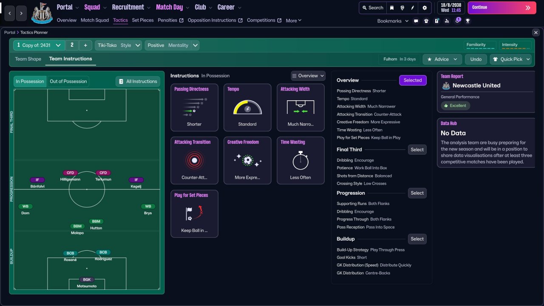Open the More submenu dropdown
Screen dimensions: 544x306
[294, 20]
